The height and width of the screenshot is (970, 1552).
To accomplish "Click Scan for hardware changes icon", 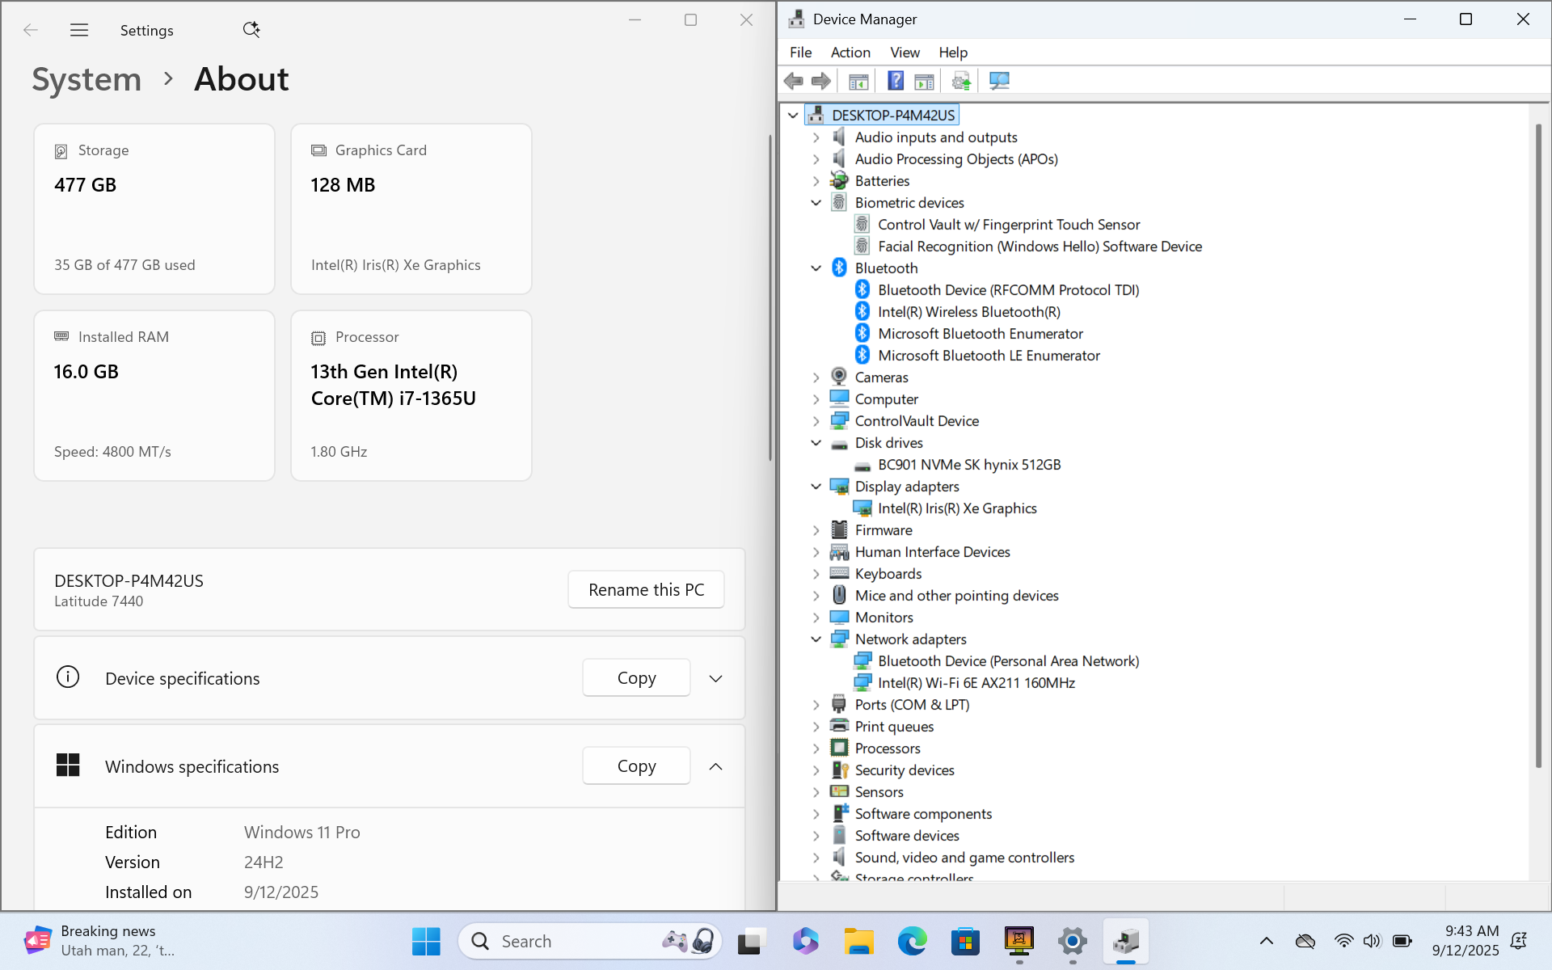I will coord(999,81).
